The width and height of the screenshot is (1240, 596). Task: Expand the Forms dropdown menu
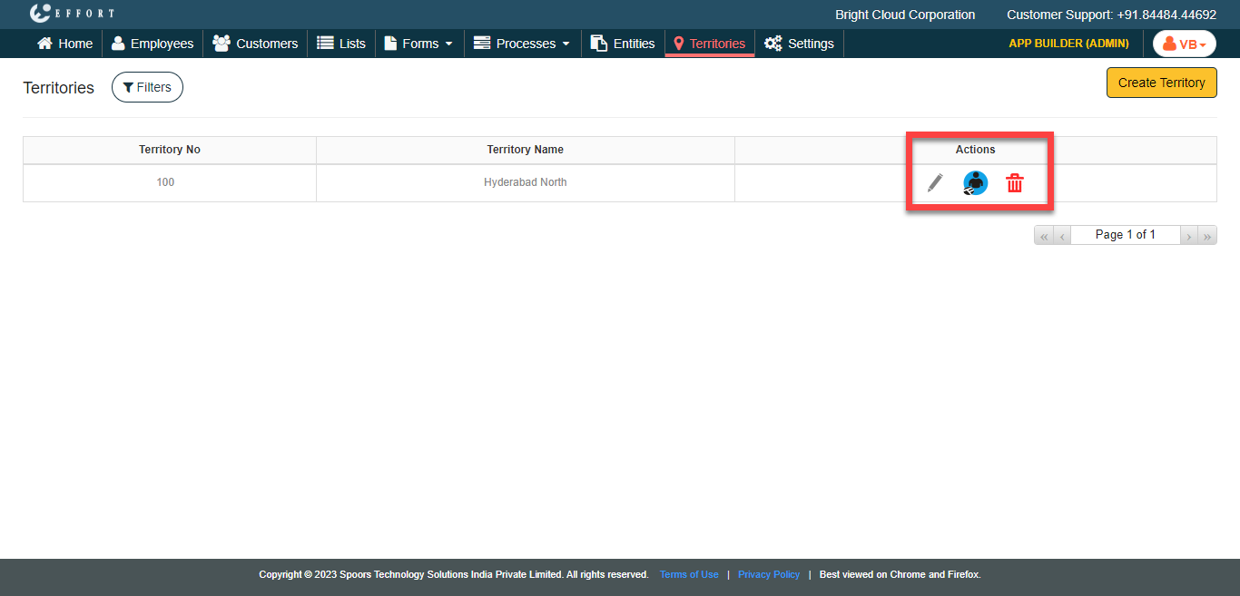pos(418,44)
